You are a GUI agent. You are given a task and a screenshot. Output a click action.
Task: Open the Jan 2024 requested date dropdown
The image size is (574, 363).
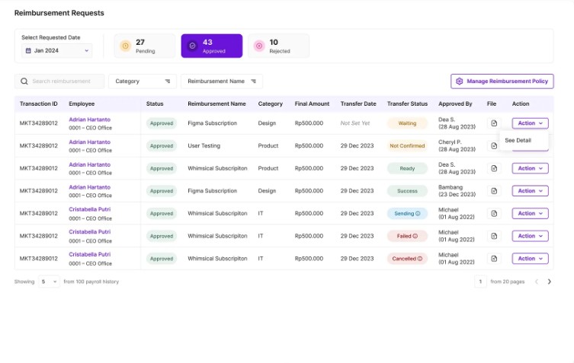coord(56,50)
